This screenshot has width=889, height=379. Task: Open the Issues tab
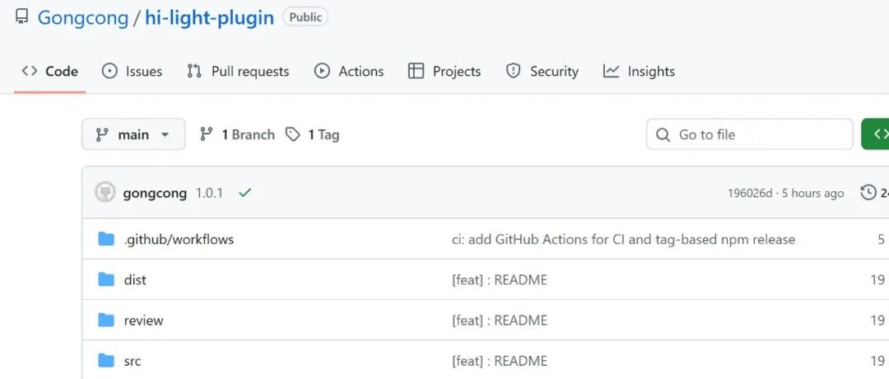click(x=132, y=72)
